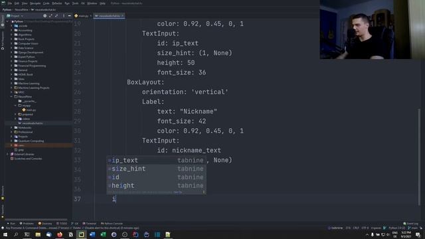Screen dimensions: 425x239
Task: Open the Refactor menu
Action: pyautogui.click(x=57, y=3)
